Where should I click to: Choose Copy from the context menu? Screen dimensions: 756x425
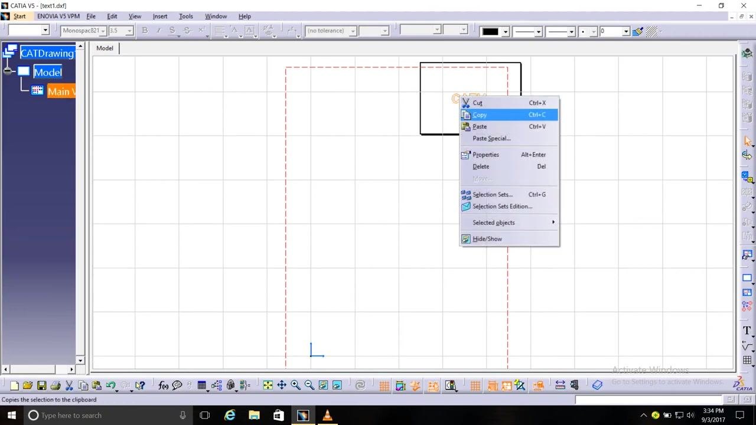pyautogui.click(x=509, y=115)
